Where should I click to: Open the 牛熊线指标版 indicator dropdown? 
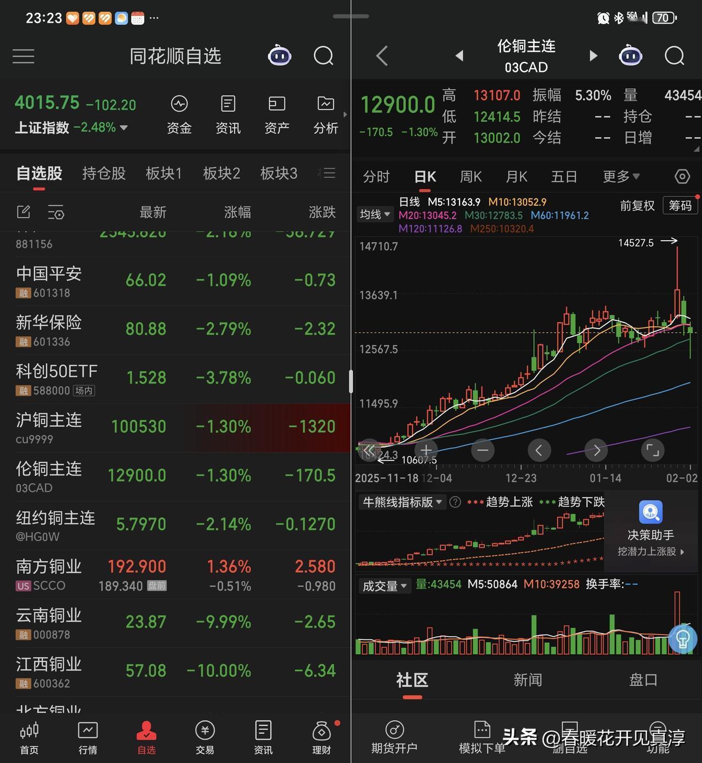pos(401,502)
